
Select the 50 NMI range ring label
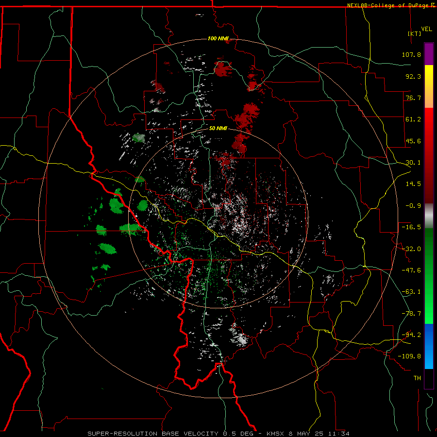click(218, 129)
